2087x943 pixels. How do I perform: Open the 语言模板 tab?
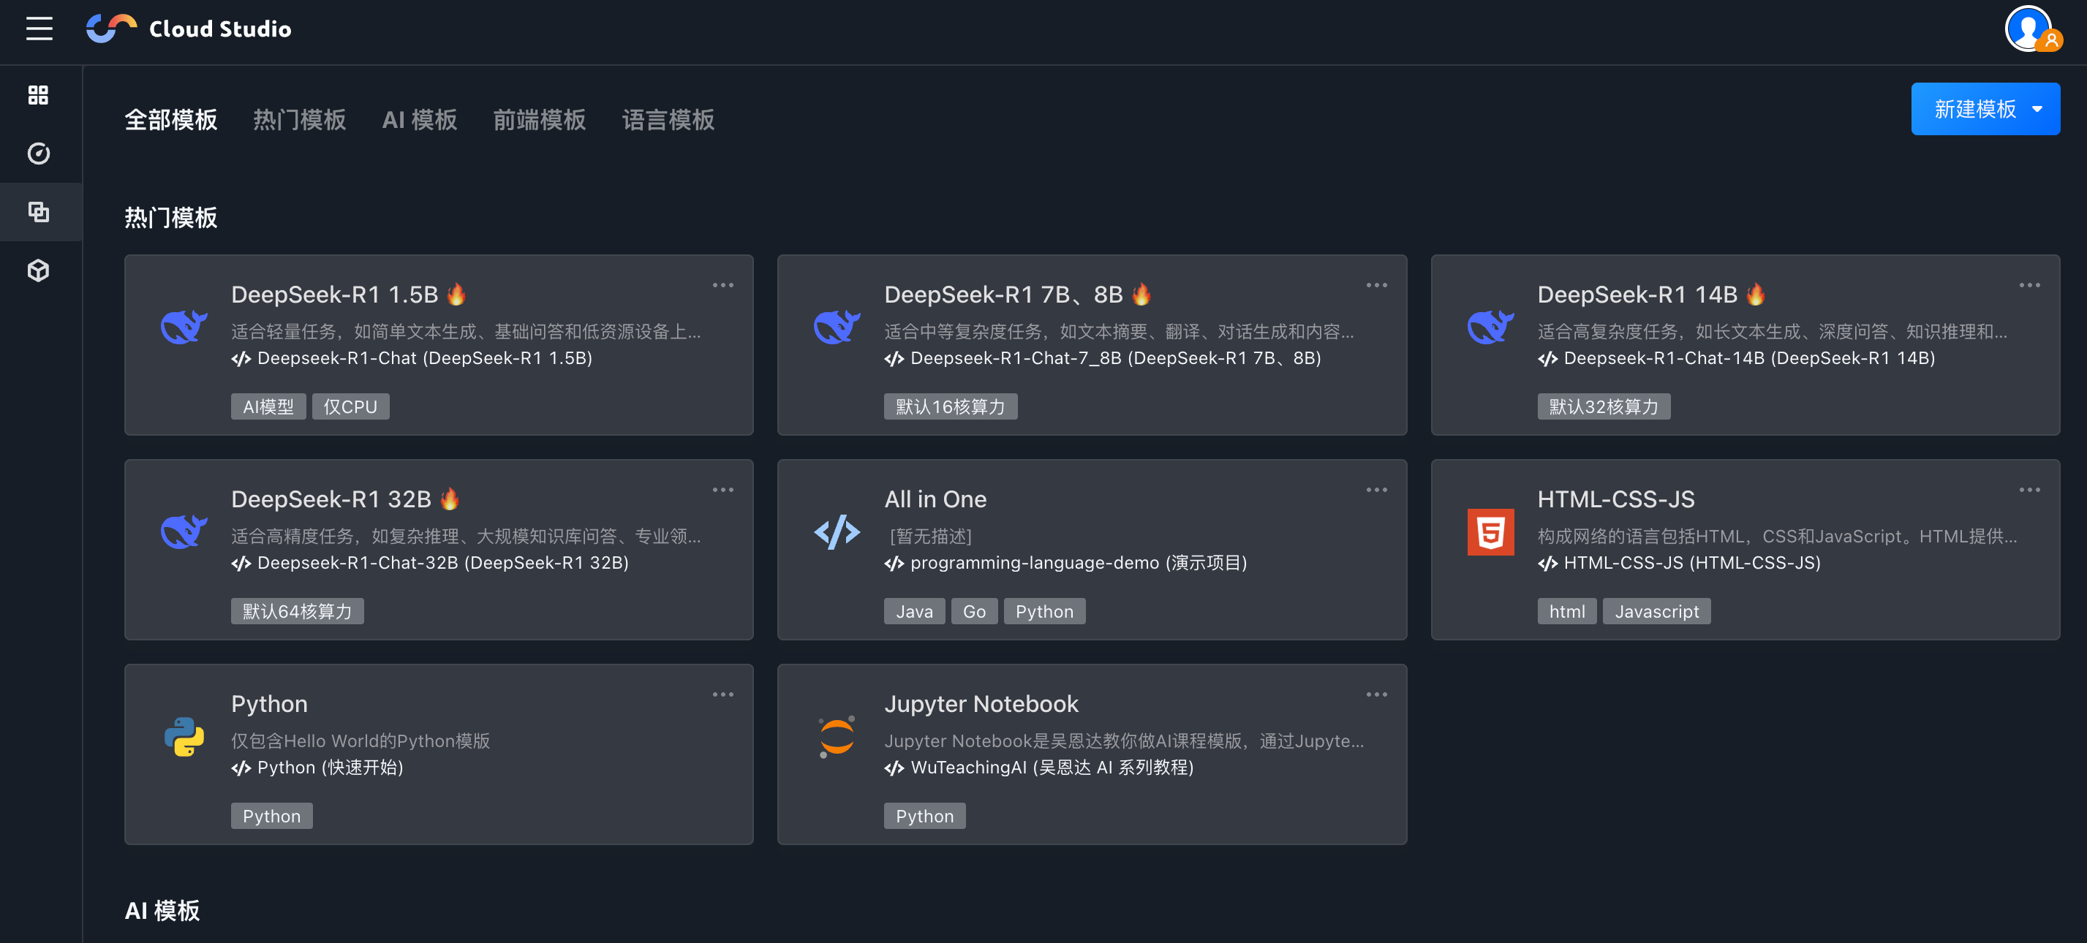(668, 120)
